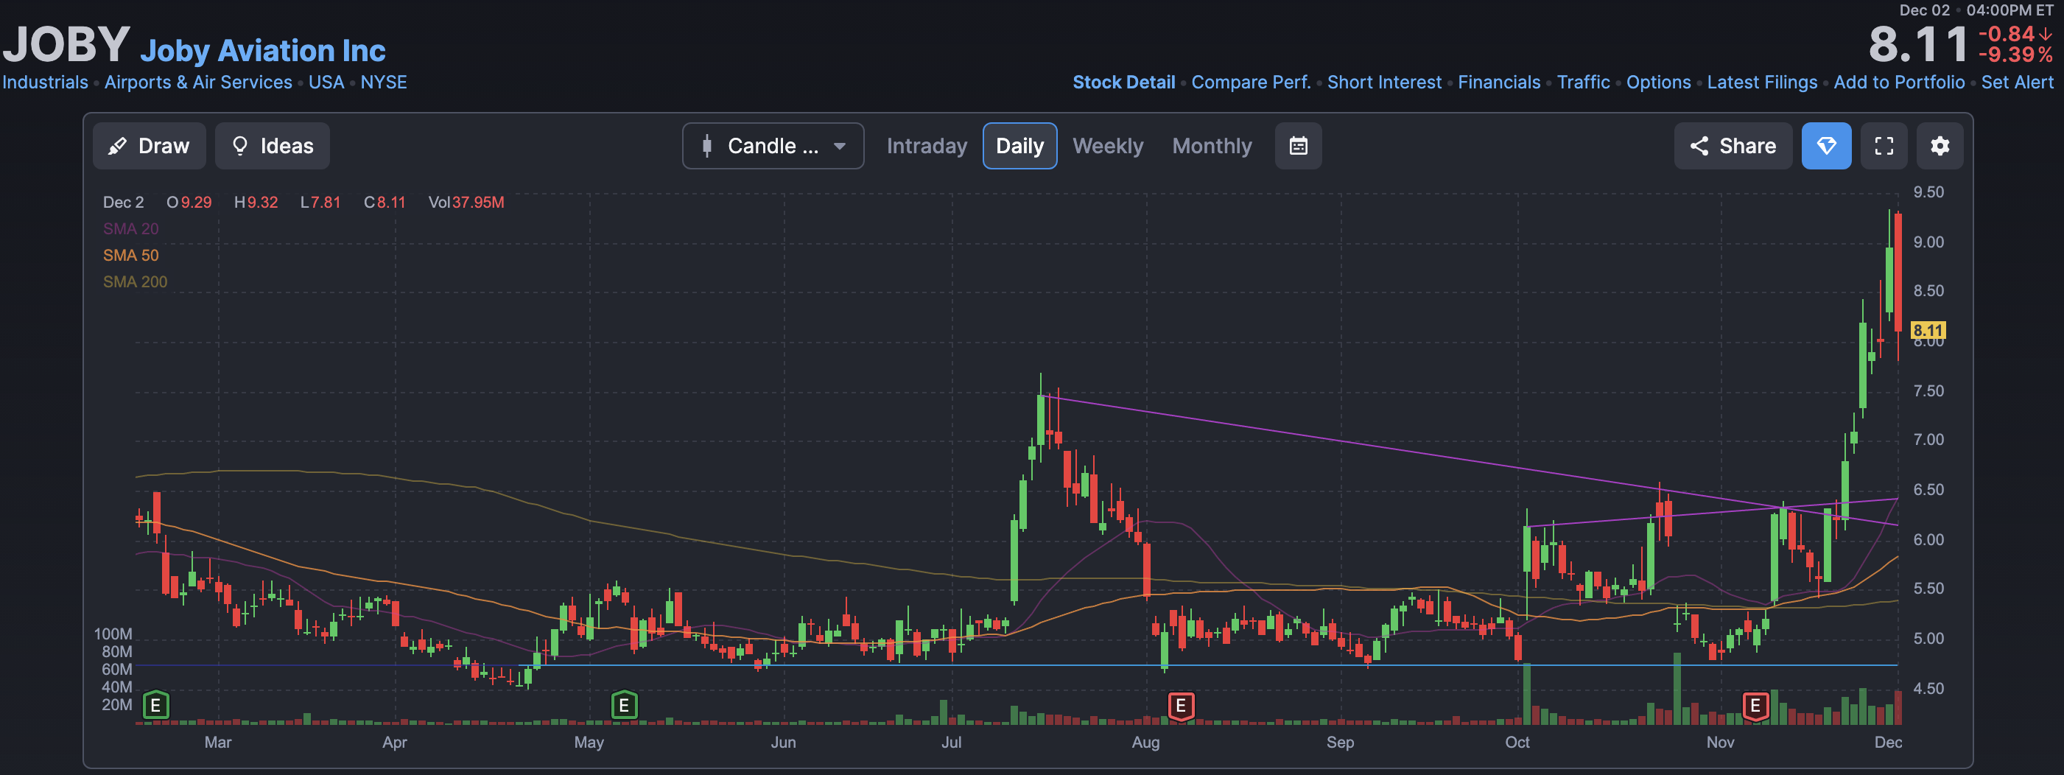This screenshot has width=2064, height=775.
Task: Open Stock Detail page
Action: coord(1124,83)
